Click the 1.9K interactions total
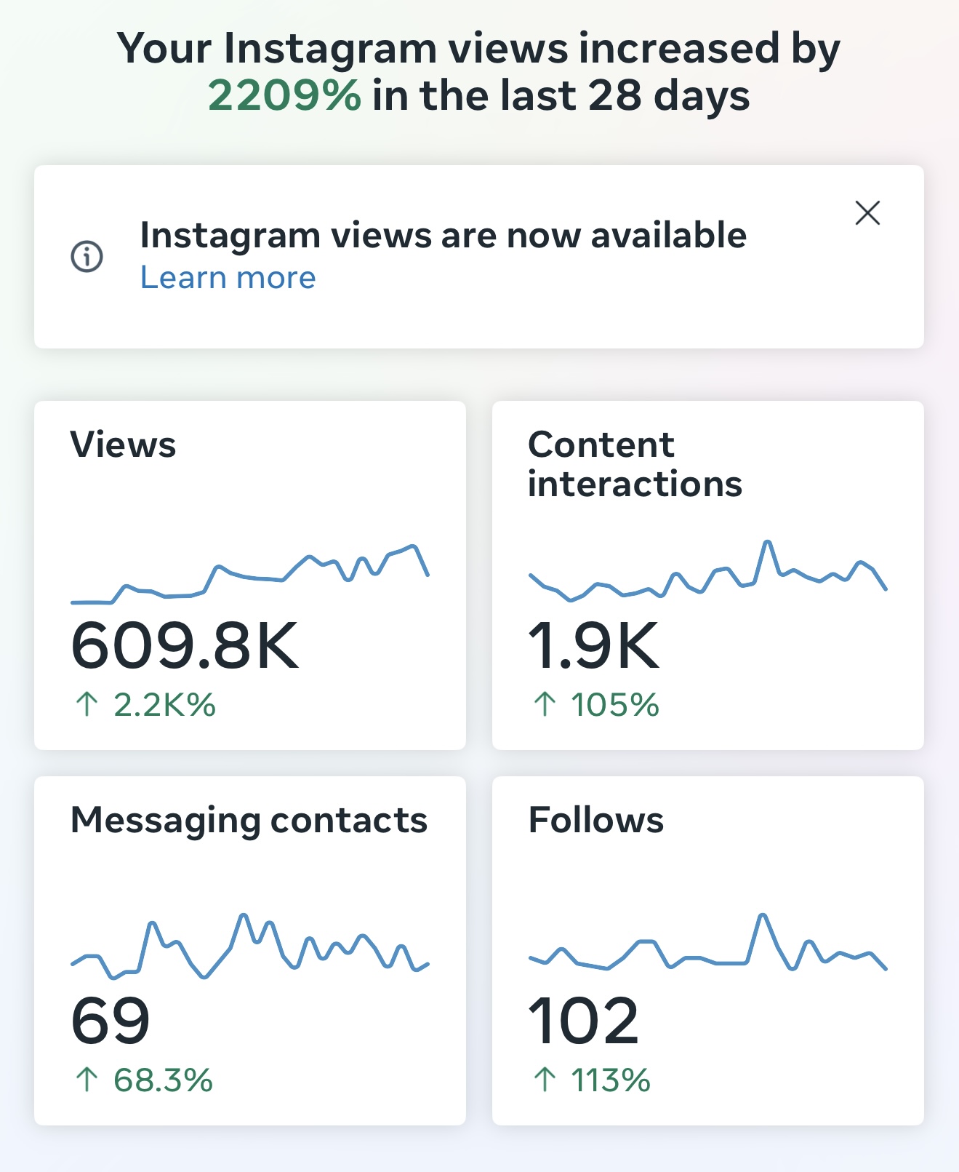959x1172 pixels. pyautogui.click(x=594, y=645)
